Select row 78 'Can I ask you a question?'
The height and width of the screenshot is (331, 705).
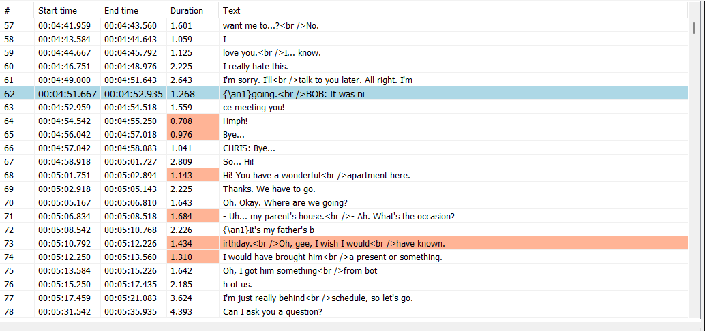[344, 312]
